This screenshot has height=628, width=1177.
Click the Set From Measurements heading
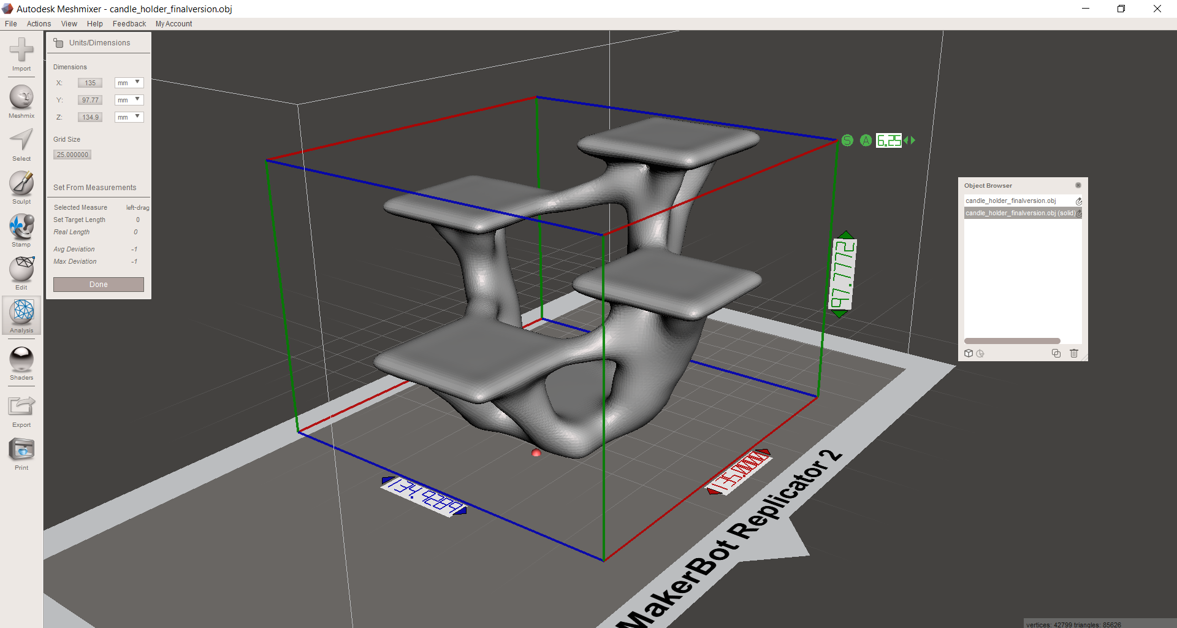point(95,188)
